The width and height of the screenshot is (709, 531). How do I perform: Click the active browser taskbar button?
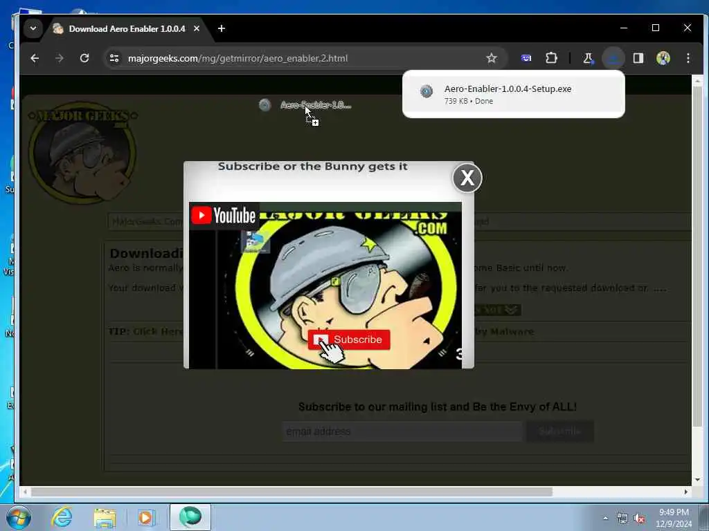click(190, 517)
